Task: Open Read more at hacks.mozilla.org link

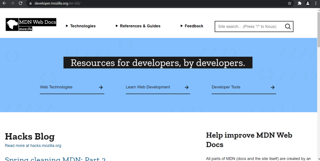Action: tap(33, 145)
